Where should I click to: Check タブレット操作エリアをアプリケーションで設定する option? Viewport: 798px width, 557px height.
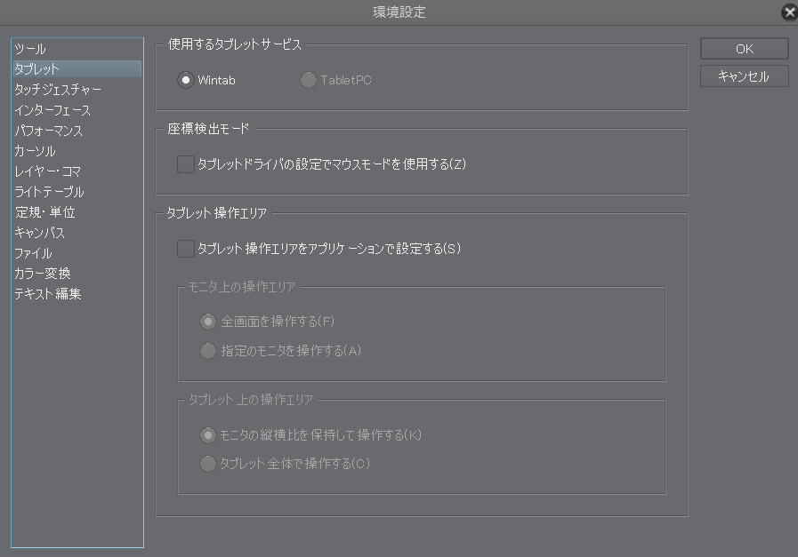point(186,249)
